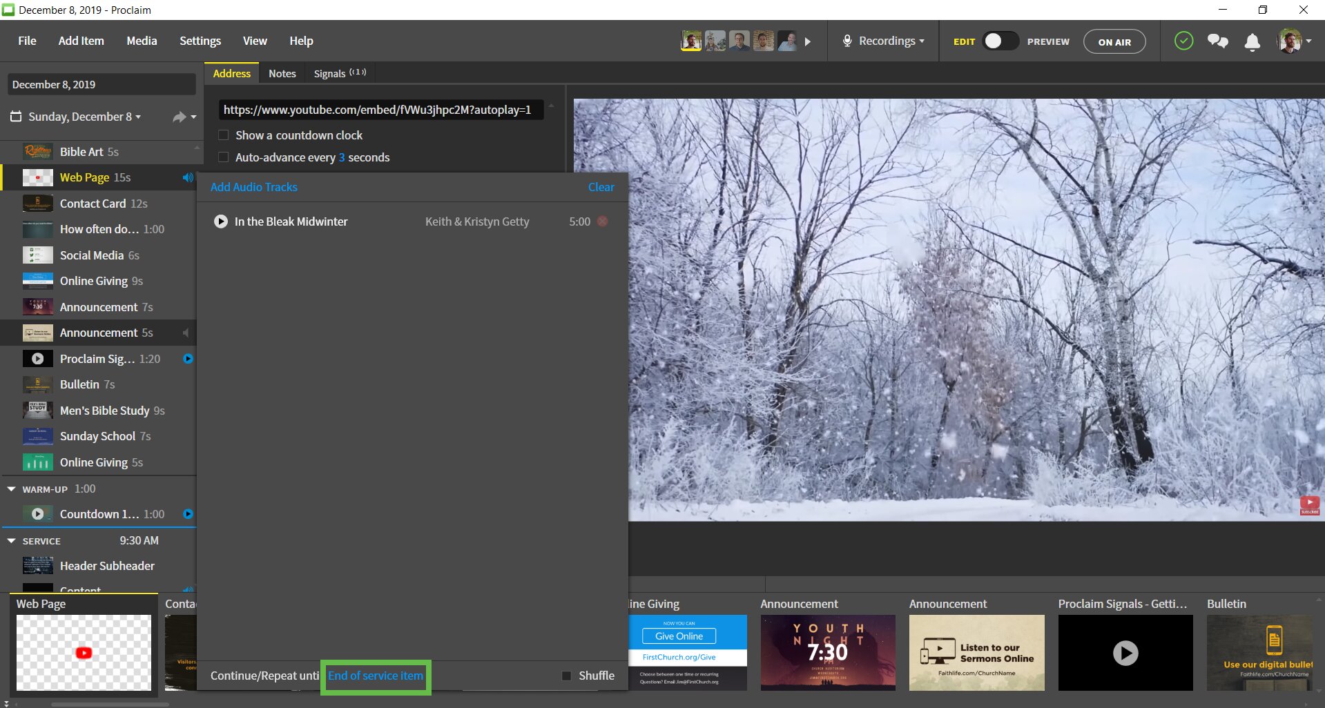This screenshot has width=1325, height=708.
Task: Open the Help menu
Action: pos(301,41)
